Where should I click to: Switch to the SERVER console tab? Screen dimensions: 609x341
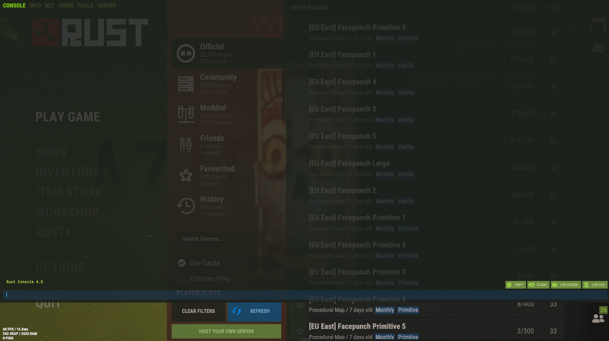[x=107, y=6]
